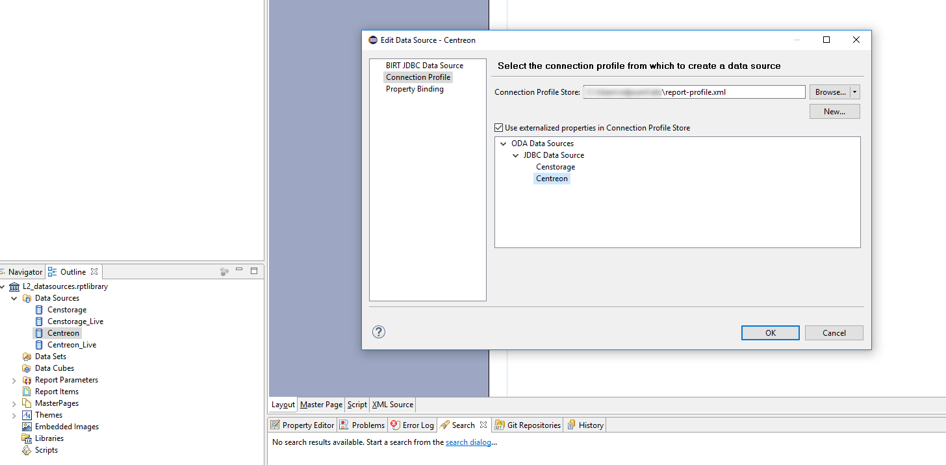This screenshot has height=465, width=946.
Task: Expand the Report Parameters node
Action: pyautogui.click(x=14, y=380)
